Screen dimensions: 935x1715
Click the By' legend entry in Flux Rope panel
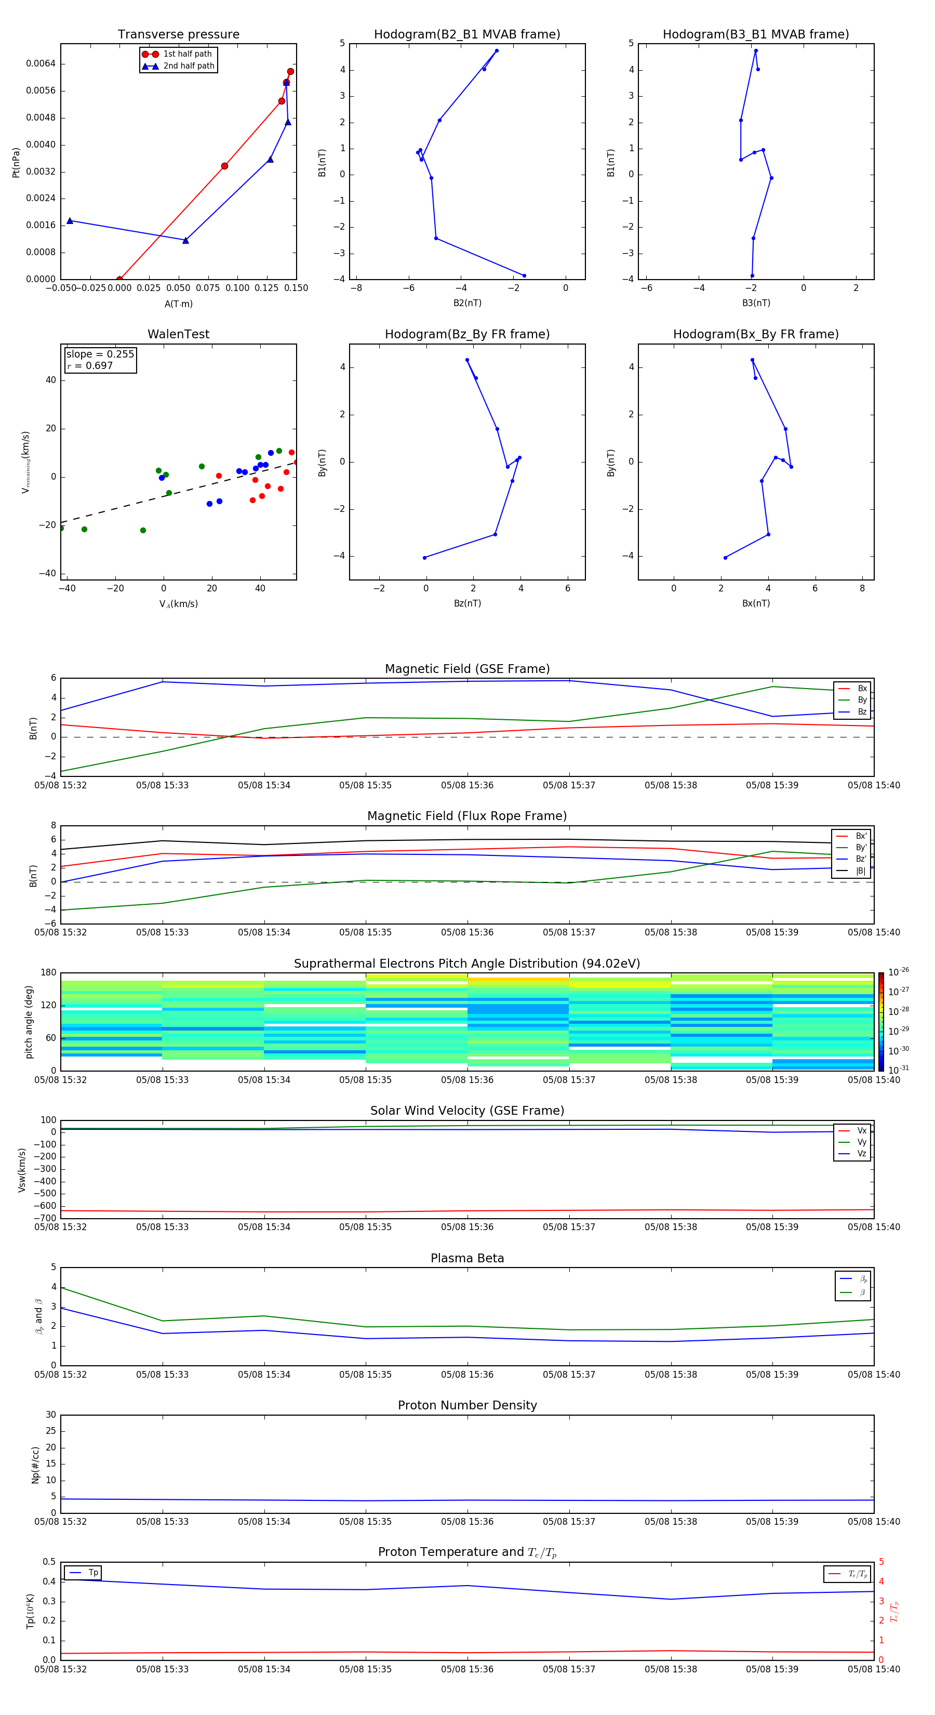pos(852,848)
